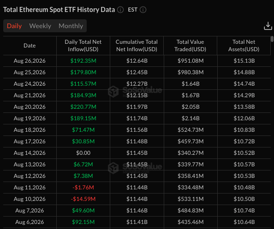Select the $30.85M inflow value

point(83,141)
